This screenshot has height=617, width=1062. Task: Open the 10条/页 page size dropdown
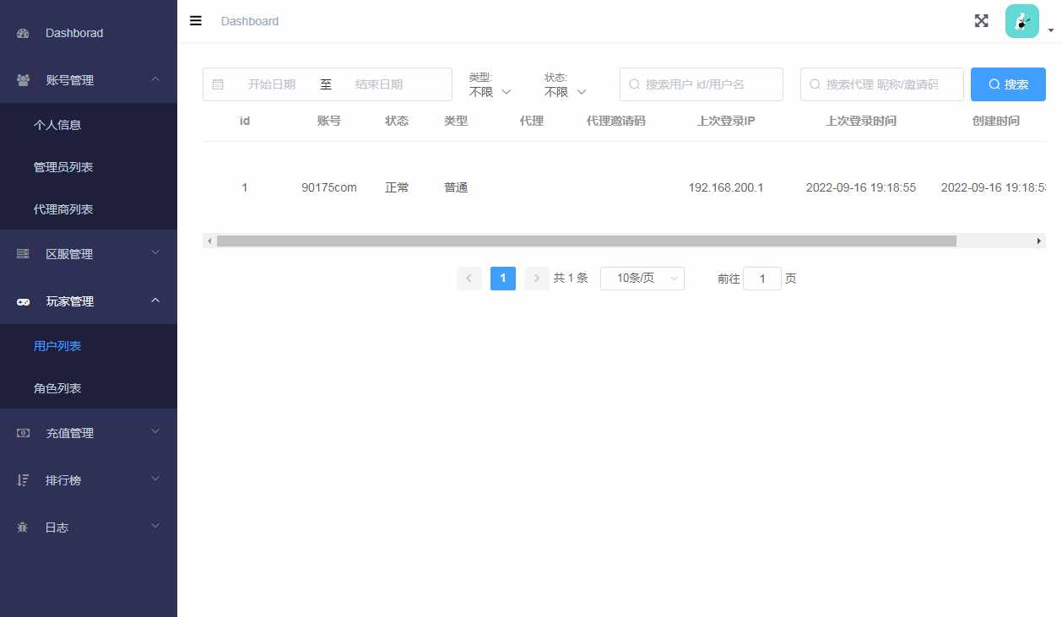(642, 278)
